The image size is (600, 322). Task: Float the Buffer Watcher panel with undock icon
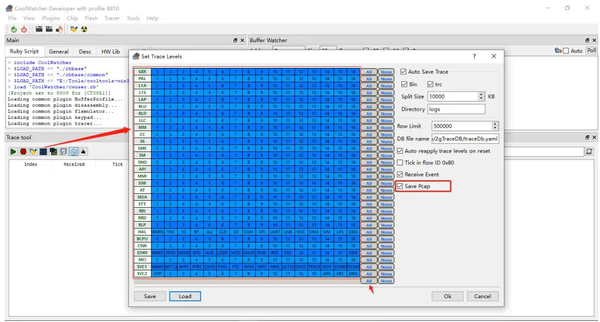point(587,40)
